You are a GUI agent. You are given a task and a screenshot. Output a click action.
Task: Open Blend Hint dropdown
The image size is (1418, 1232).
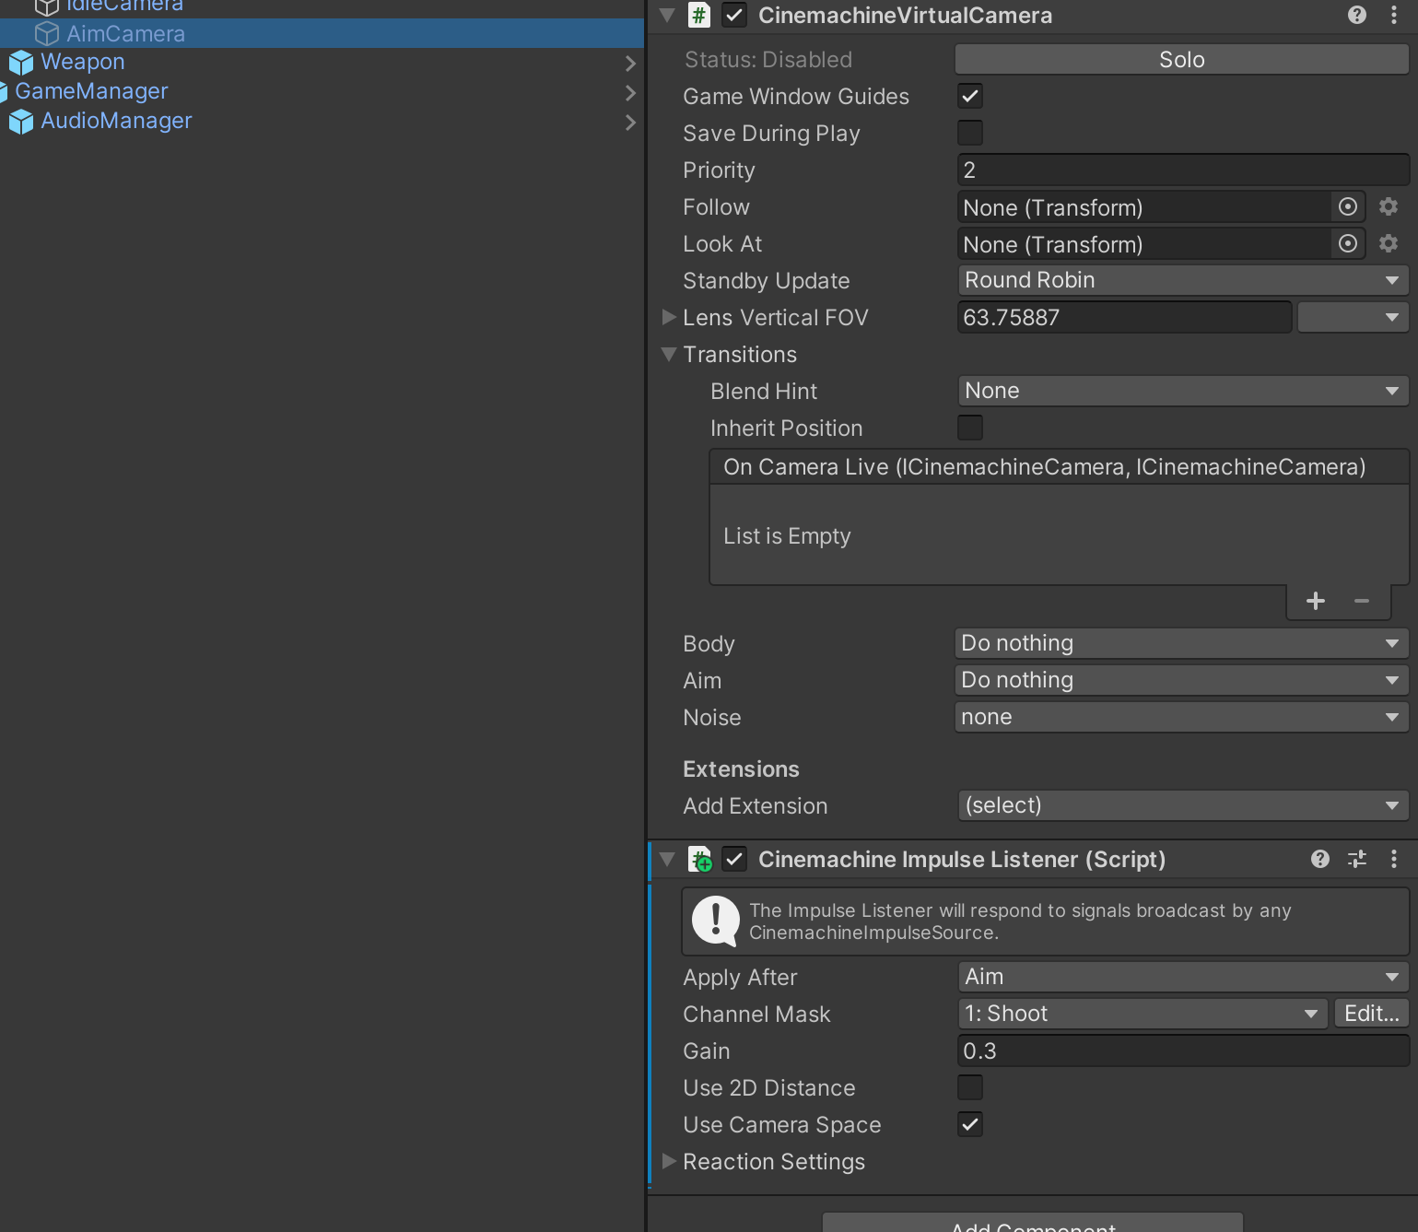coord(1183,391)
